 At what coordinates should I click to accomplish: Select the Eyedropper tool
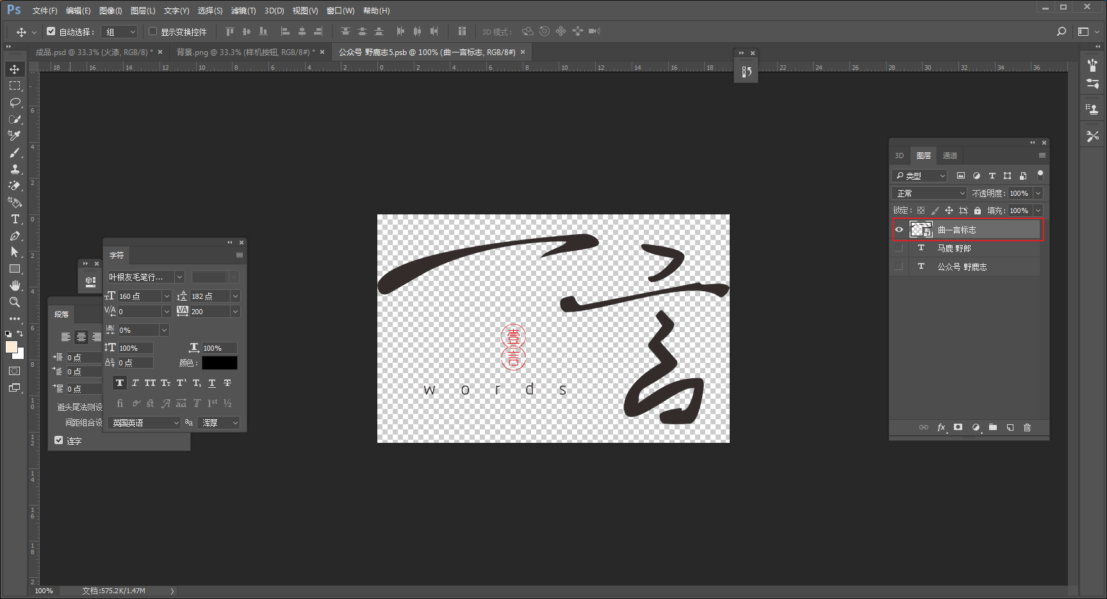pyautogui.click(x=14, y=136)
